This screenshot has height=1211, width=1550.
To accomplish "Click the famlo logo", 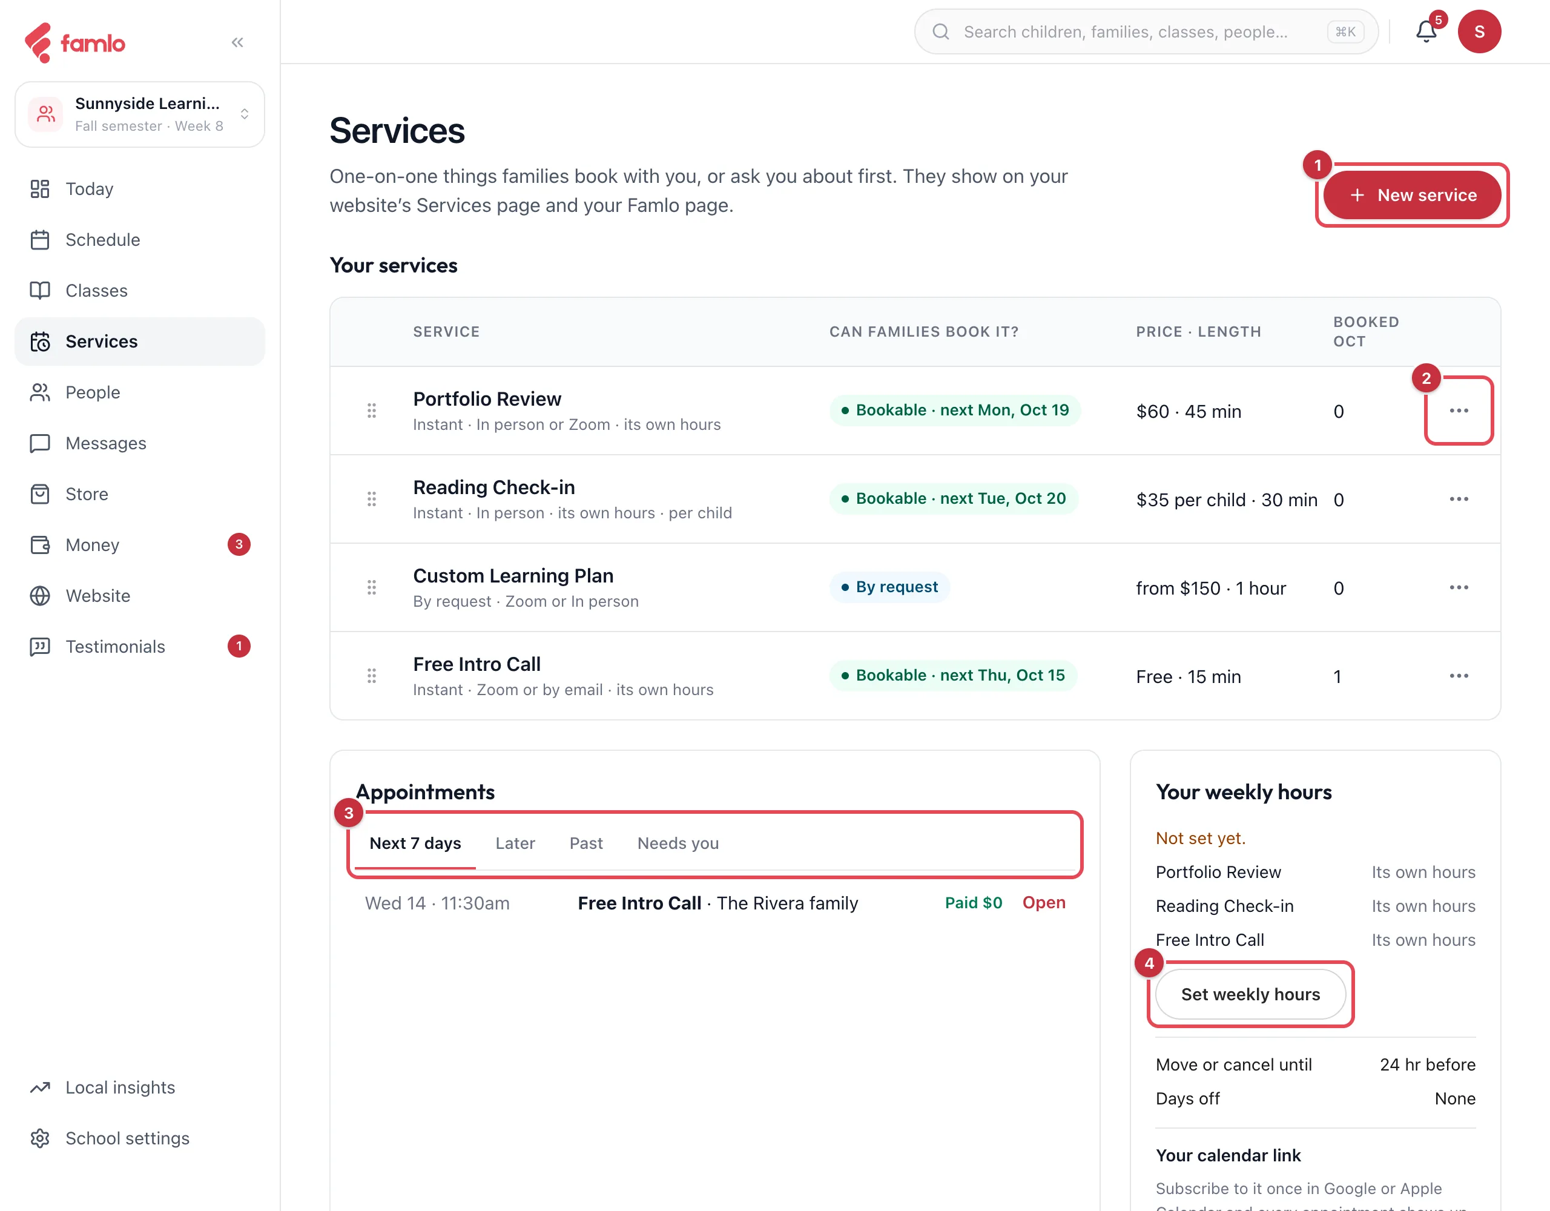I will click(74, 42).
